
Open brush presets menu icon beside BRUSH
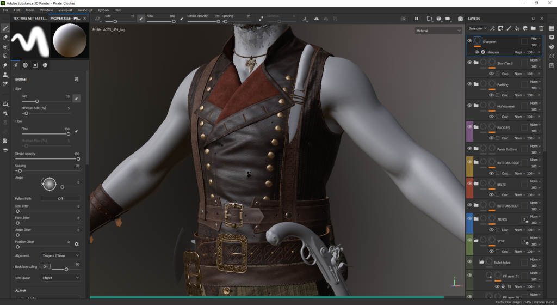76,80
